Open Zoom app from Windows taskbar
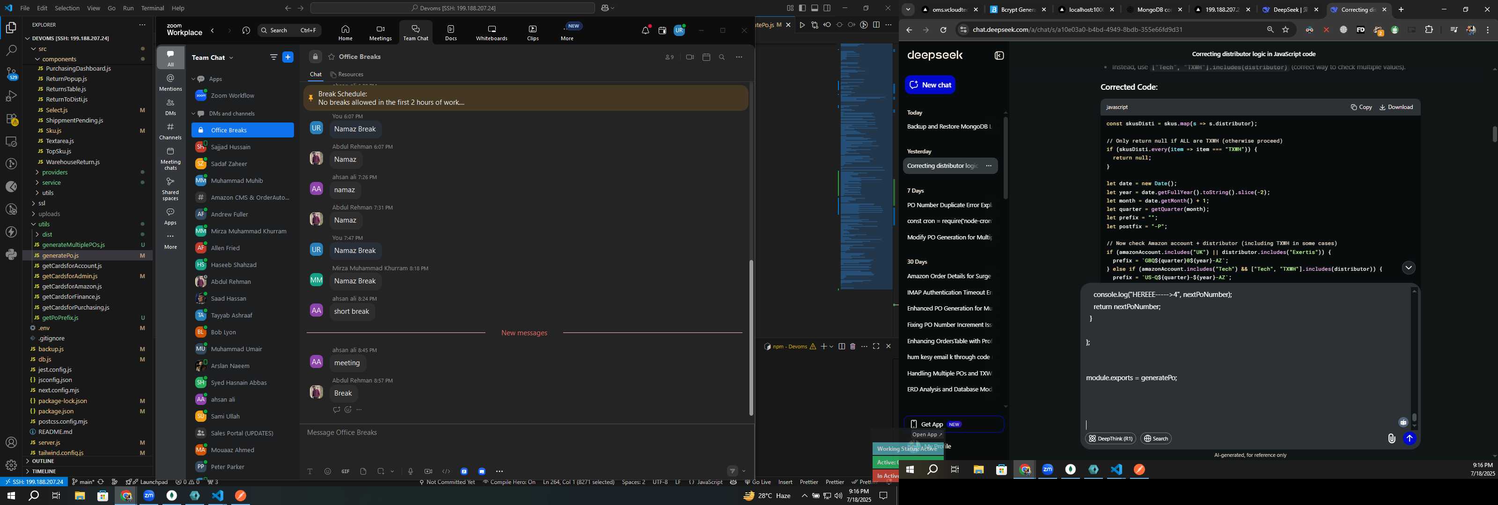 pos(149,496)
